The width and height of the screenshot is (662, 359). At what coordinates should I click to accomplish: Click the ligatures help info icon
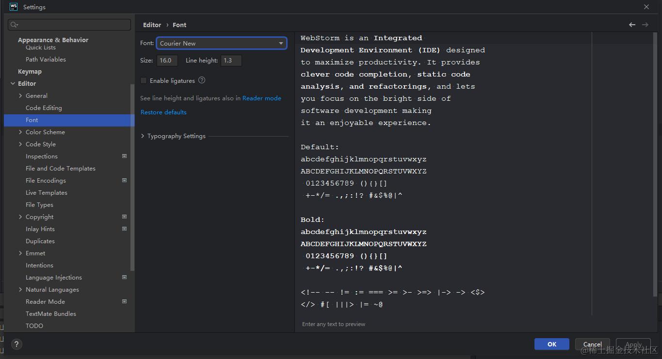click(x=202, y=80)
